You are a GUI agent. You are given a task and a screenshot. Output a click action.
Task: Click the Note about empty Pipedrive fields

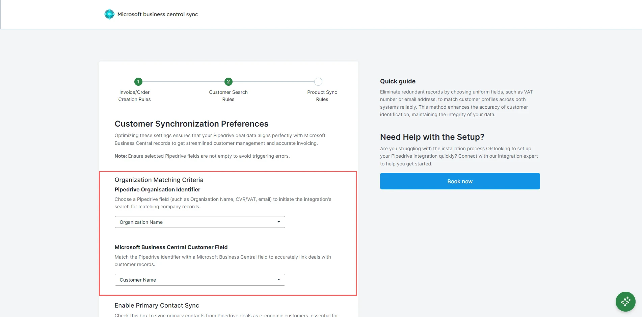pos(202,156)
